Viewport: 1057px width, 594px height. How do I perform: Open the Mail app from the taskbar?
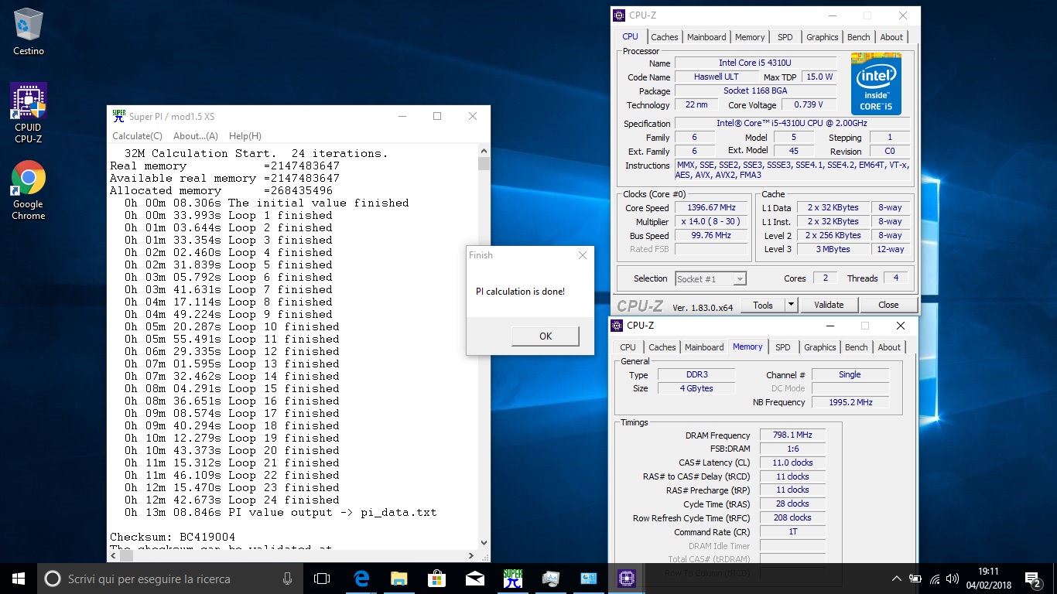(x=474, y=579)
